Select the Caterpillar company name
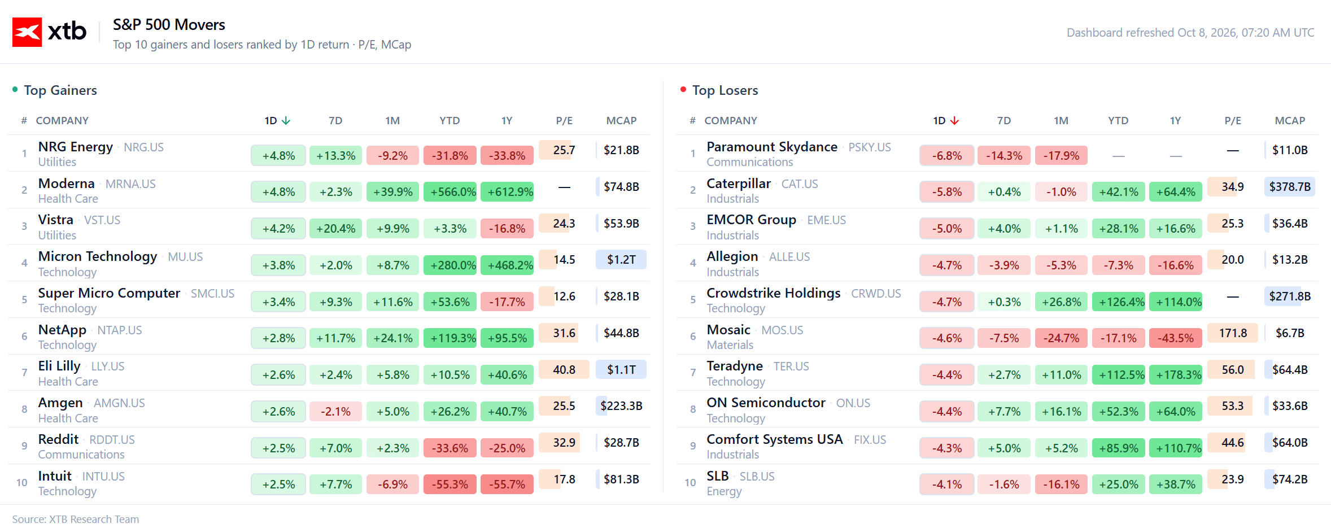 click(739, 184)
